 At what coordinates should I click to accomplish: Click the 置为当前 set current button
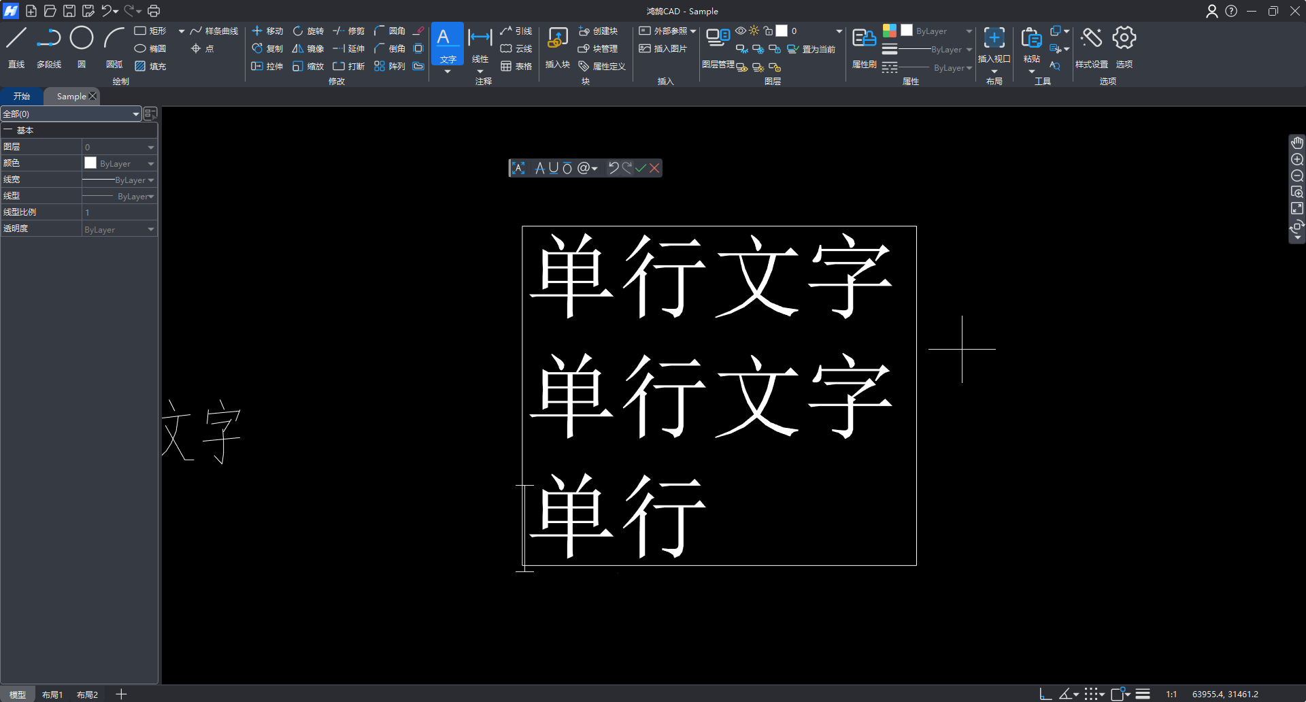tap(812, 49)
